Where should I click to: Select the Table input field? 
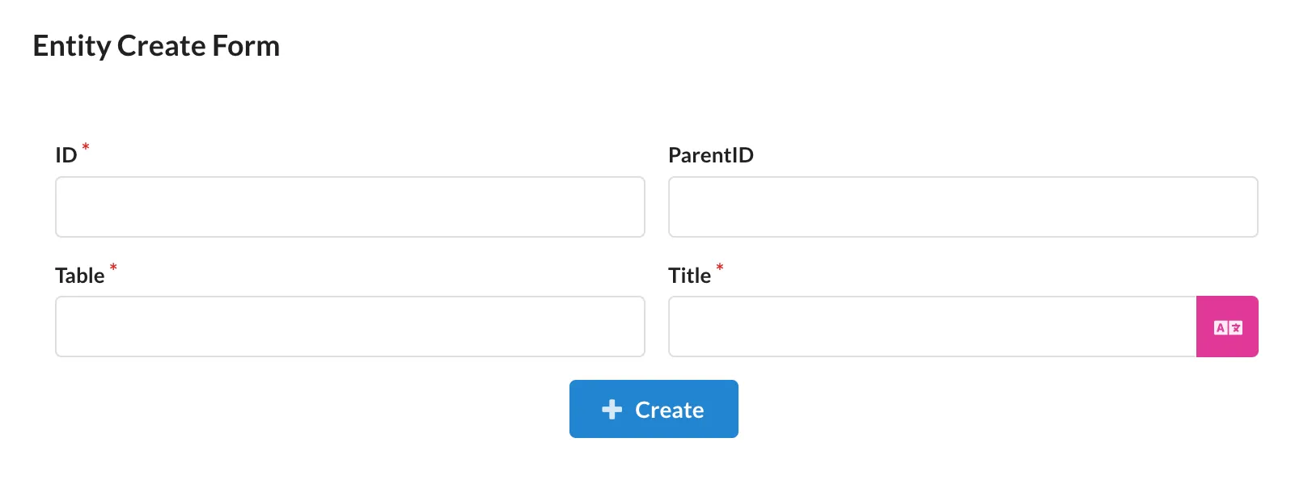(349, 327)
